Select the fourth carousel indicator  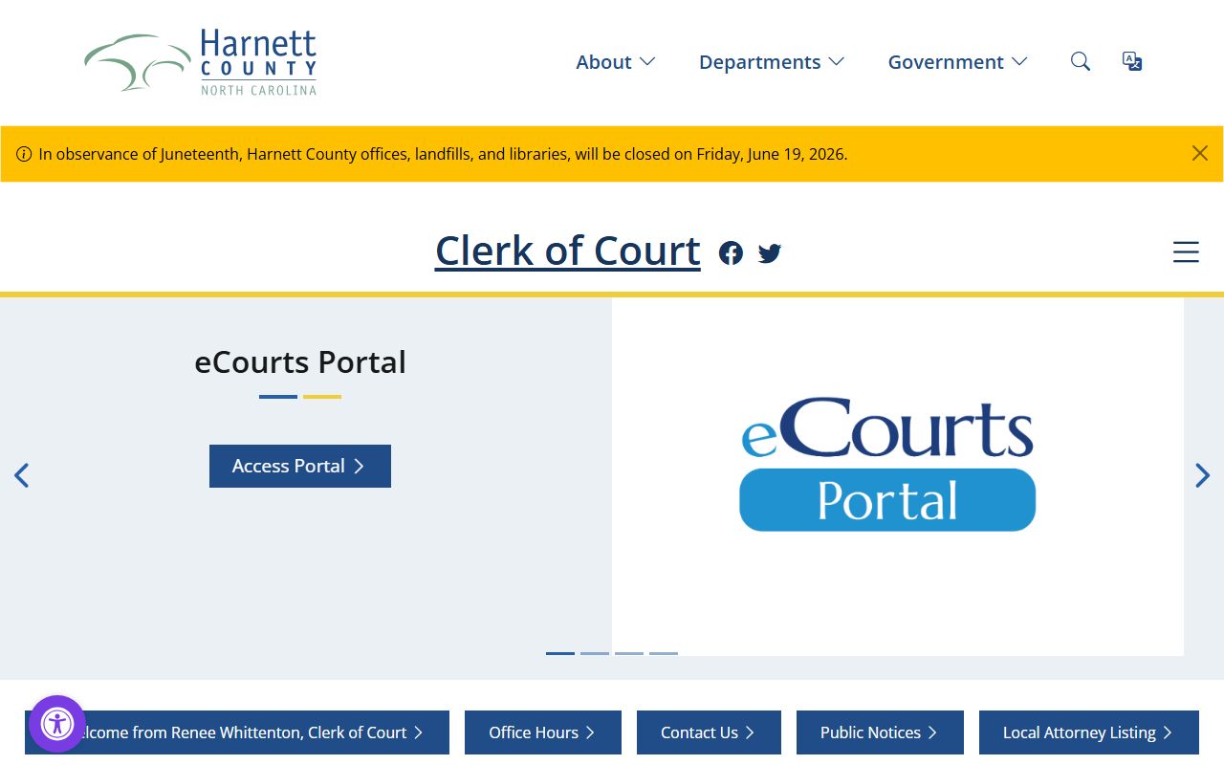[664, 653]
